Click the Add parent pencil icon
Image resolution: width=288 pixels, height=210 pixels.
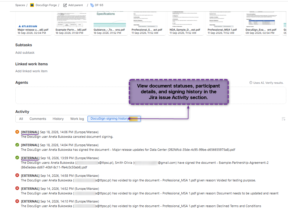click(65, 5)
